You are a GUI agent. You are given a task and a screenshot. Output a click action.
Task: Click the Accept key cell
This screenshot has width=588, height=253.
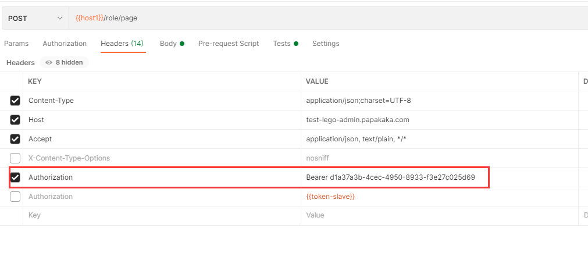point(162,139)
